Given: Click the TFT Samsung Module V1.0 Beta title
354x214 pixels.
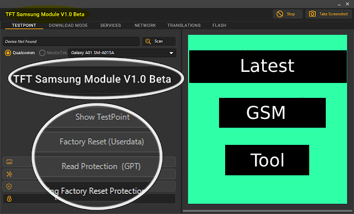Looking at the screenshot, I should (x=45, y=14).
